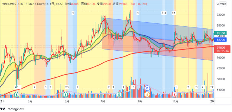
Task: Click the 76000 price axis label
Action: tap(221, 58)
